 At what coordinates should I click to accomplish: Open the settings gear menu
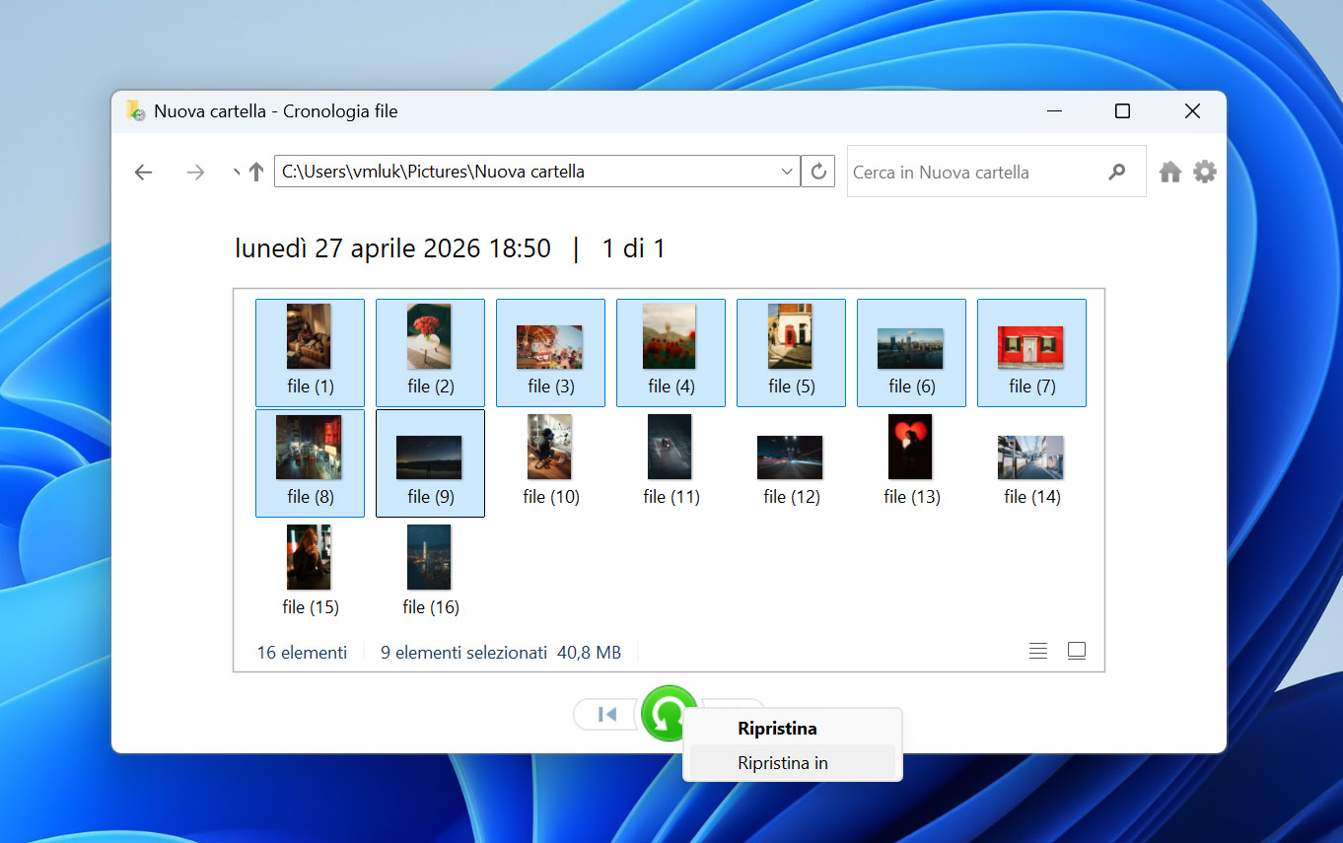pos(1205,172)
